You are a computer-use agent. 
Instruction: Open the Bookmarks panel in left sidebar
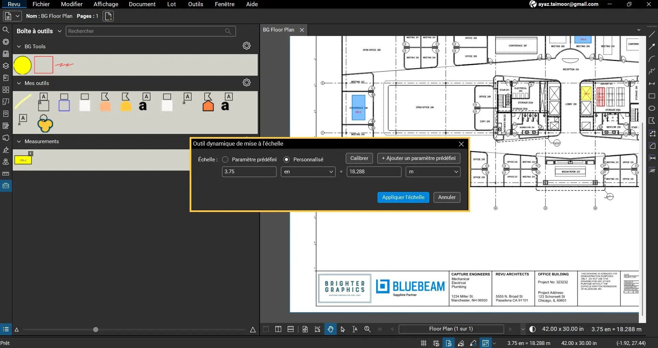(6, 78)
